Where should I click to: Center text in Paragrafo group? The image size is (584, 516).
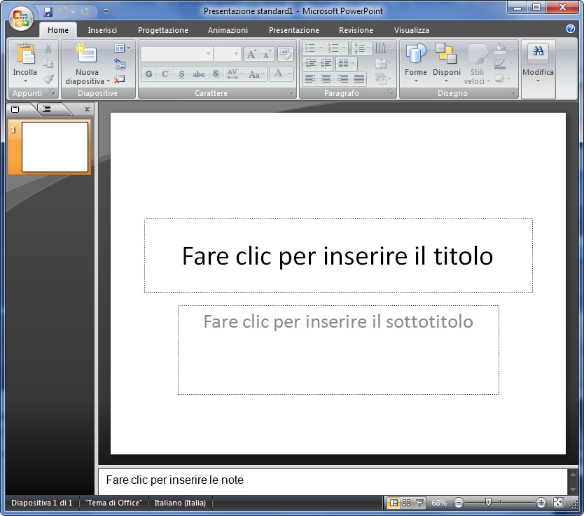(326, 78)
